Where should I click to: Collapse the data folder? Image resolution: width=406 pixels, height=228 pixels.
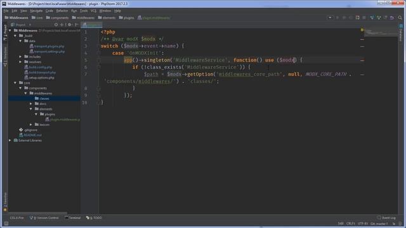pyautogui.click(x=20, y=41)
